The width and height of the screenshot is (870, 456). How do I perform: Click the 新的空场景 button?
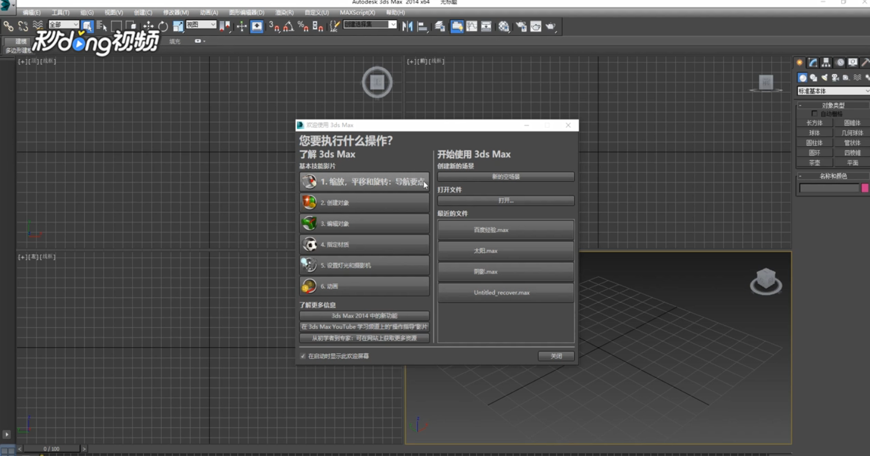pos(506,176)
